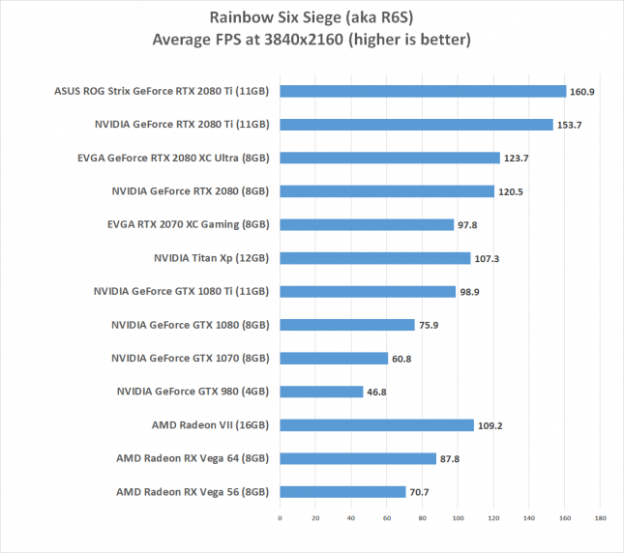Click the x-axis tick label '100'
The width and height of the screenshot is (624, 553).
458,518
